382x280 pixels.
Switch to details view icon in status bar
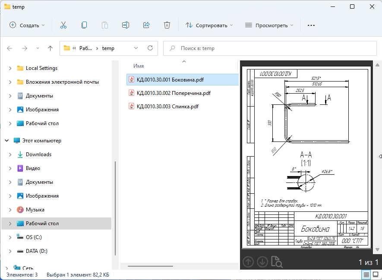click(366, 275)
